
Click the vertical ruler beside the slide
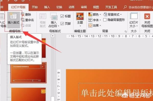(59, 85)
